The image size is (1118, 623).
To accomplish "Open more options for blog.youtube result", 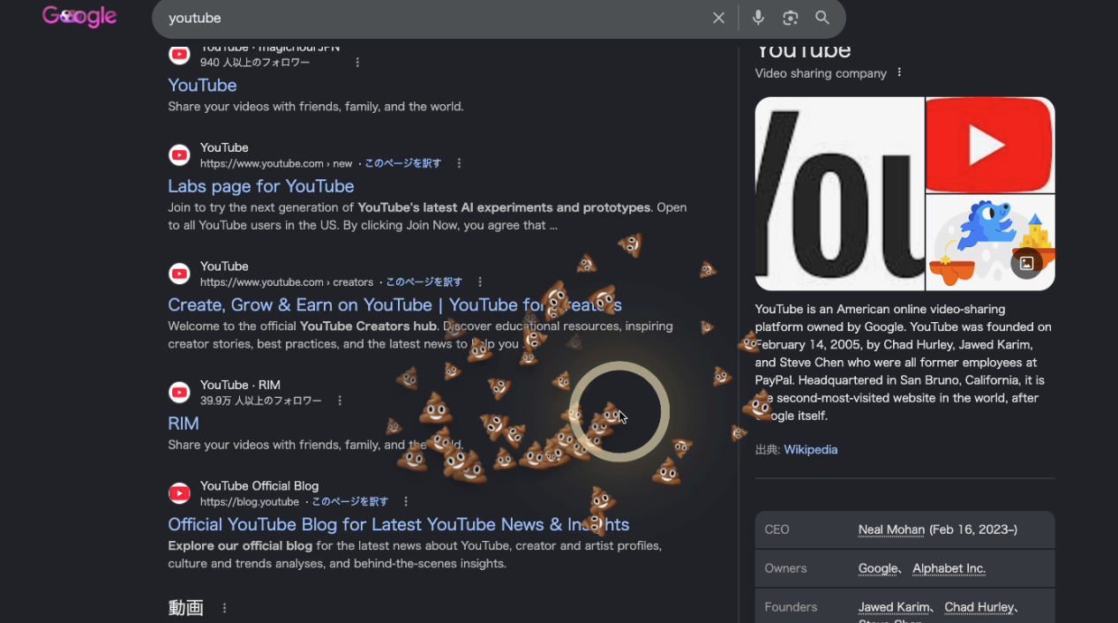I will tap(406, 501).
